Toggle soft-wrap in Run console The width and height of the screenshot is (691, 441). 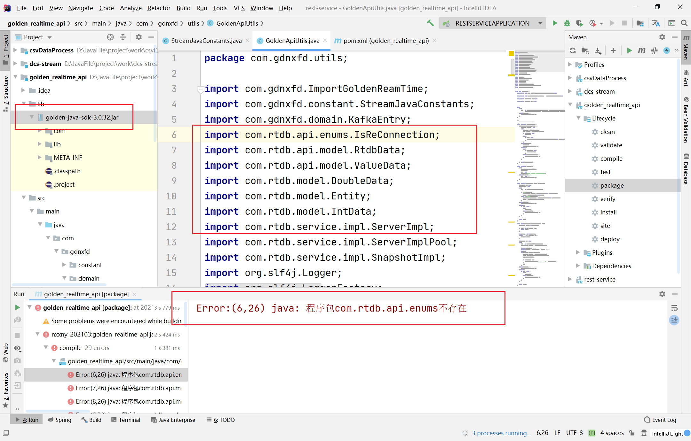pyautogui.click(x=674, y=308)
